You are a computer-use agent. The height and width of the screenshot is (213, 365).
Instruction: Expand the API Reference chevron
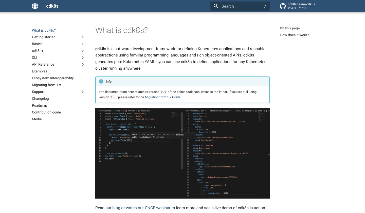click(83, 64)
